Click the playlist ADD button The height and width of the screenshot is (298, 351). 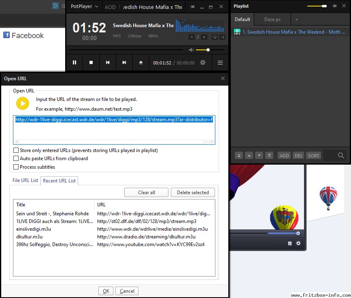point(284,155)
